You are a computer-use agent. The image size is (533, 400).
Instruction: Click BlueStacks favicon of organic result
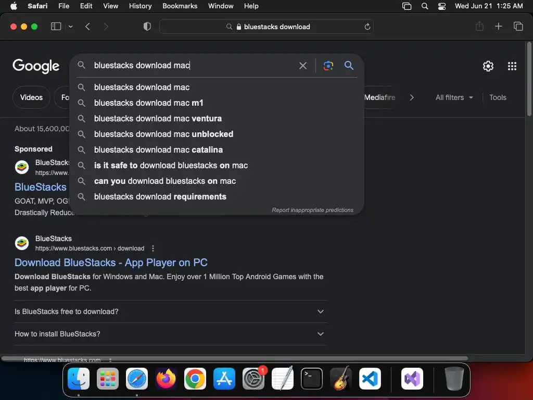point(22,243)
